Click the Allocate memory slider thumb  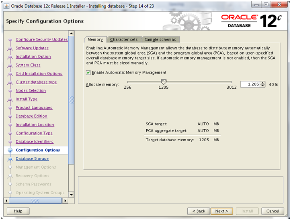(x=164, y=81)
